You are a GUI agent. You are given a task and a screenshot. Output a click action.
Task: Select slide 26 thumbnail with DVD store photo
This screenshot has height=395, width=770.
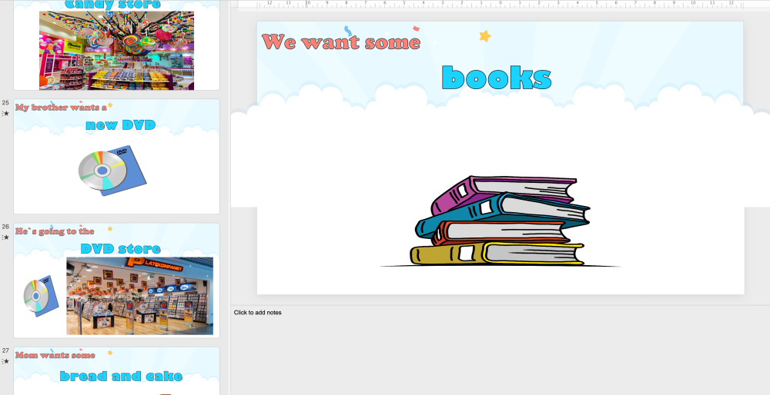point(116,280)
